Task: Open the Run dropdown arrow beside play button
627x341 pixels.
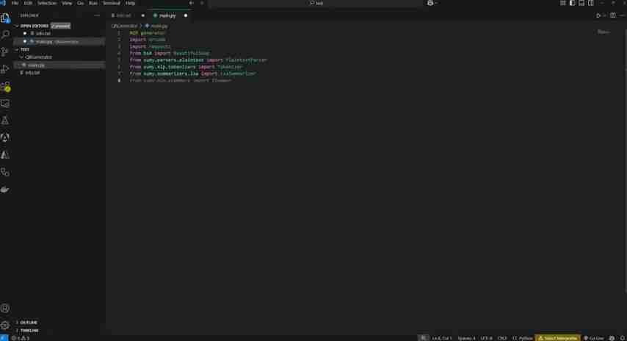Action: [x=604, y=15]
